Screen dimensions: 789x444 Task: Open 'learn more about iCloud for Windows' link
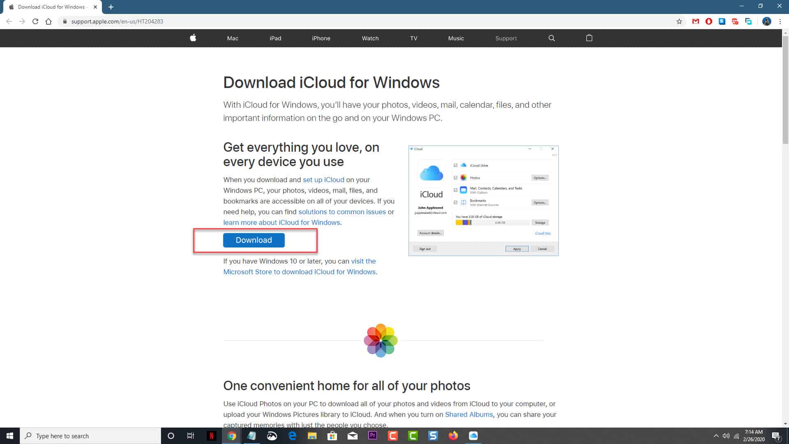pyautogui.click(x=281, y=222)
